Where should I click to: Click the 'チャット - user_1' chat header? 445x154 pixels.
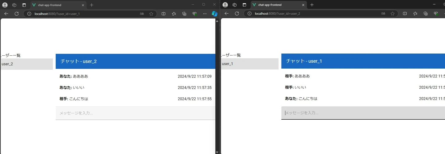[363, 61]
